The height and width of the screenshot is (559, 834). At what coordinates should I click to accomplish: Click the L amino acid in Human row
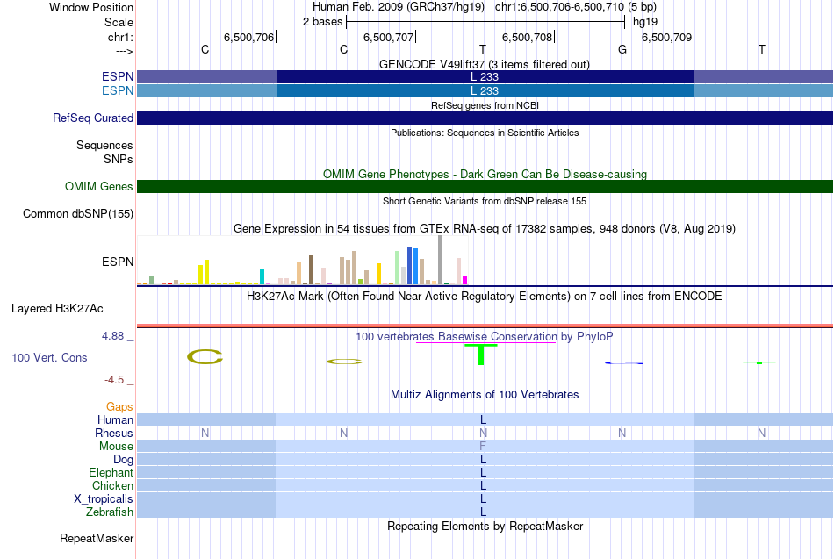point(483,420)
